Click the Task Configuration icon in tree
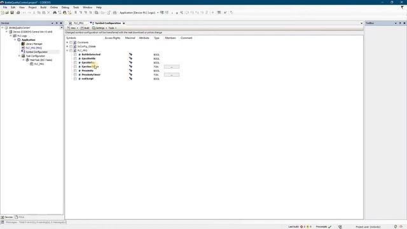This screenshot has height=229, width=407. 23,56
